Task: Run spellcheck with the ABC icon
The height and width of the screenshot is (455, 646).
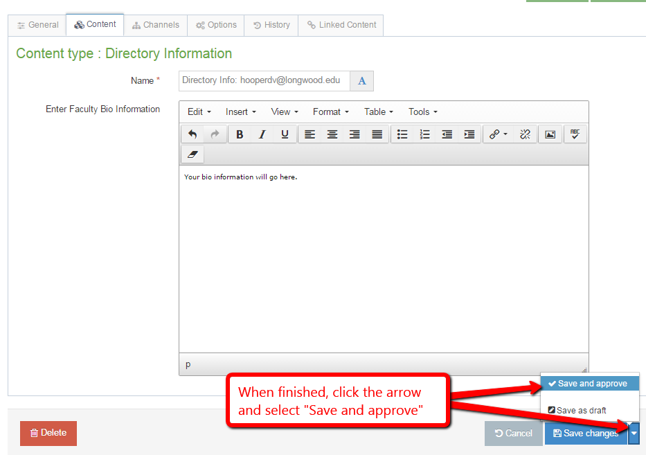Action: click(575, 134)
